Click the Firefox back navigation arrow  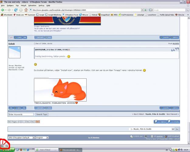point(3,10)
